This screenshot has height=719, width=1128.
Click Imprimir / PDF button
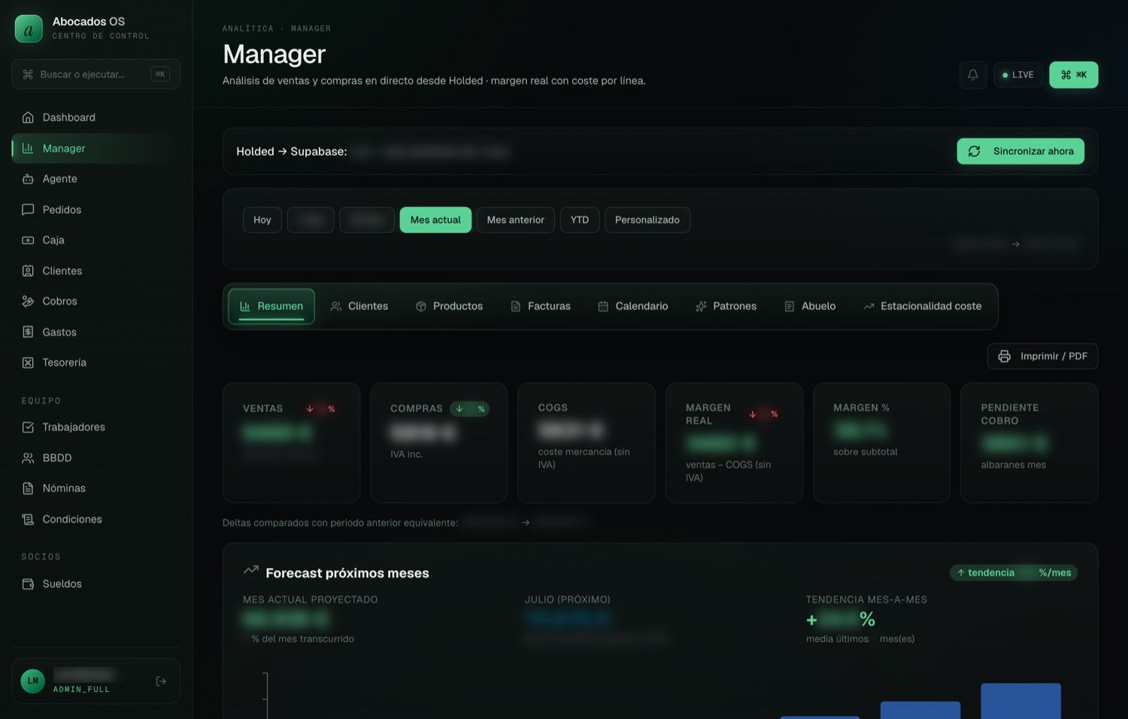1043,356
